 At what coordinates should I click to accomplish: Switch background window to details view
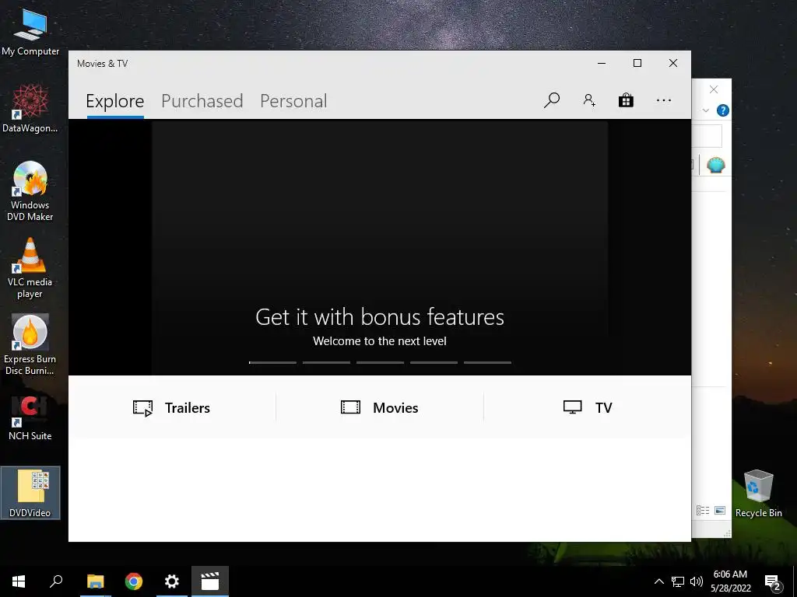pyautogui.click(x=703, y=510)
